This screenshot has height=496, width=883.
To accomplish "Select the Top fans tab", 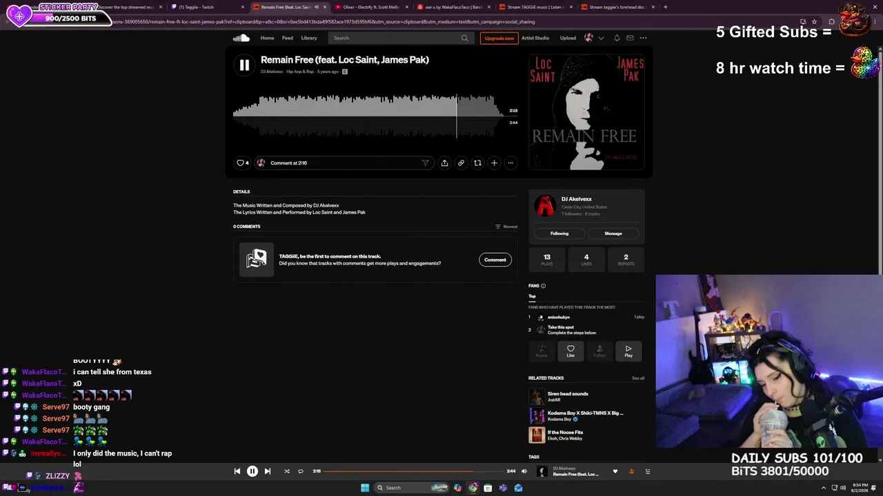I will [532, 296].
